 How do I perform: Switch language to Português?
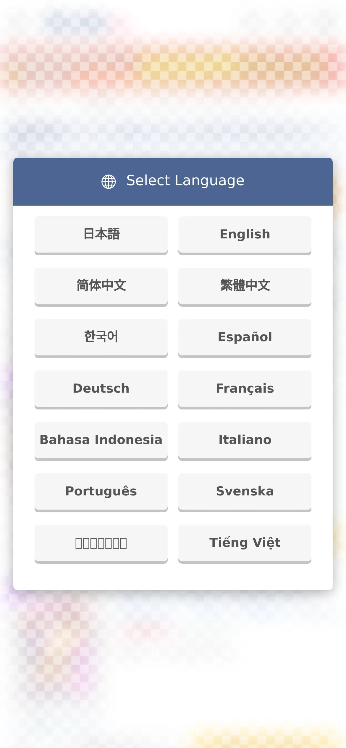[x=101, y=492]
